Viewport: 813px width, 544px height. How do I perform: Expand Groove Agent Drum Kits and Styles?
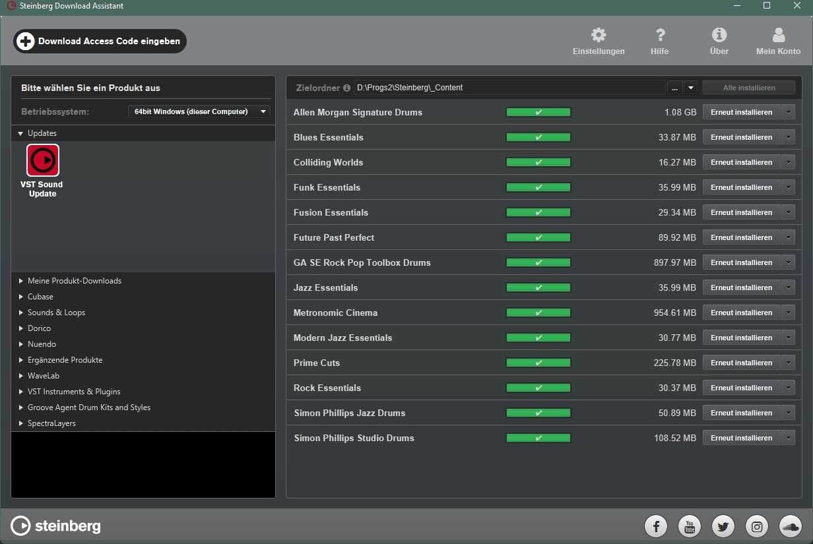21,408
